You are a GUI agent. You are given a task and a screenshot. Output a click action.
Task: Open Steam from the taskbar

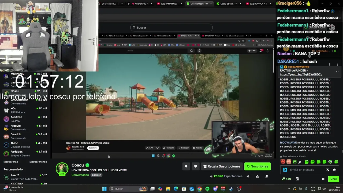coord(231,189)
